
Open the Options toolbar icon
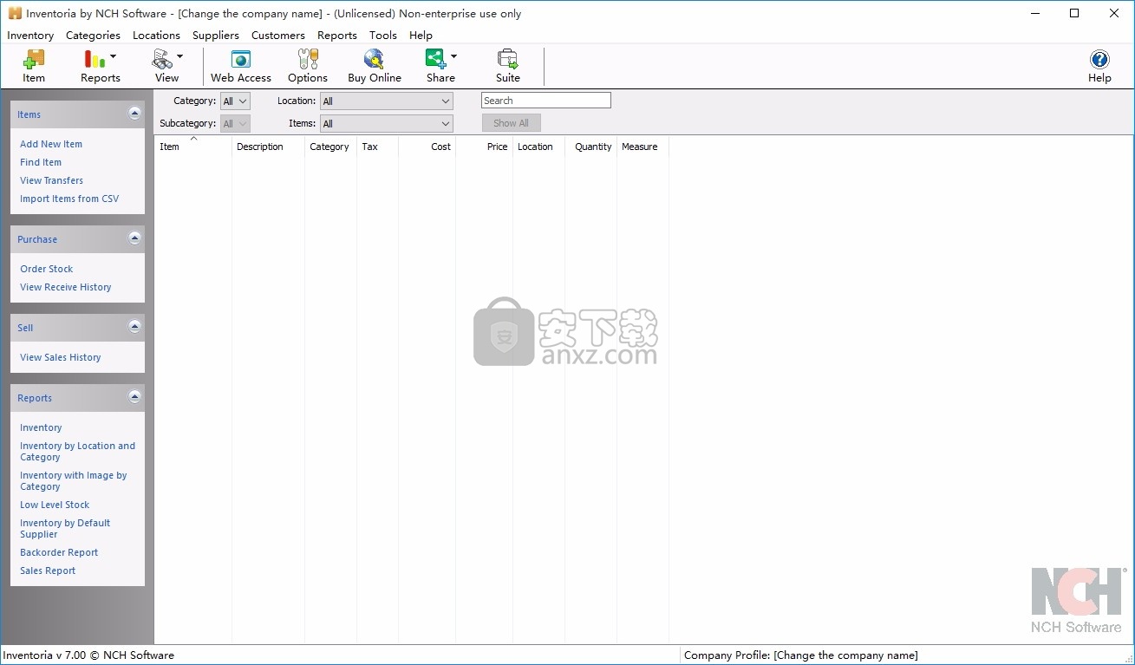click(308, 67)
